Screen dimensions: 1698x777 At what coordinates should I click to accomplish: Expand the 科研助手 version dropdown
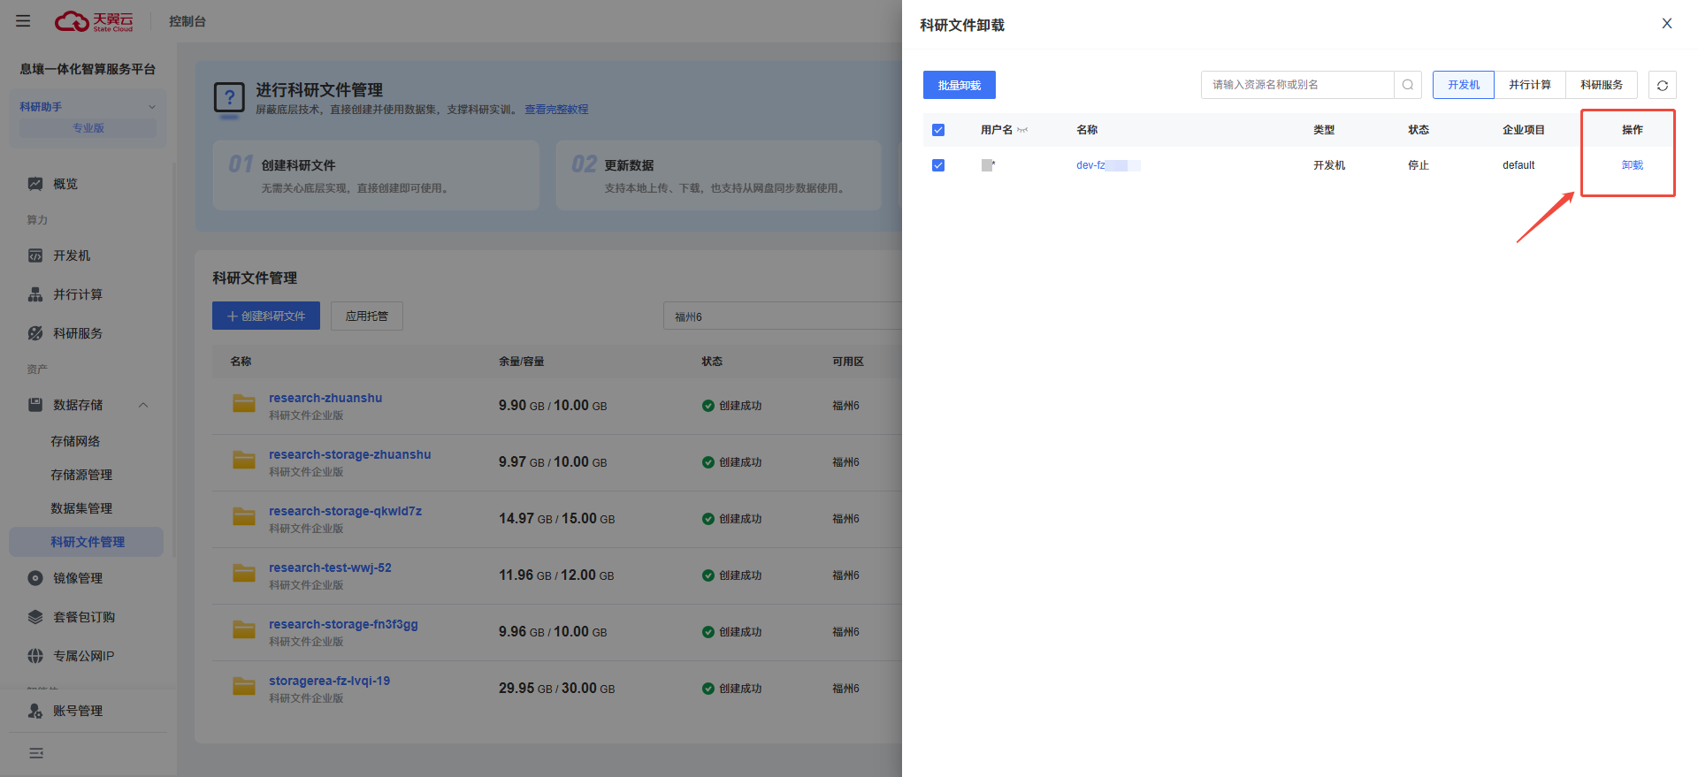click(x=151, y=107)
